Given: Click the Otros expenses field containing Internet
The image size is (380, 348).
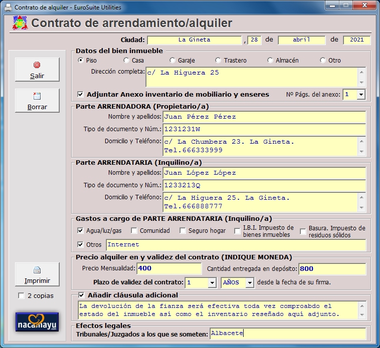Looking at the screenshot, I should 236,245.
